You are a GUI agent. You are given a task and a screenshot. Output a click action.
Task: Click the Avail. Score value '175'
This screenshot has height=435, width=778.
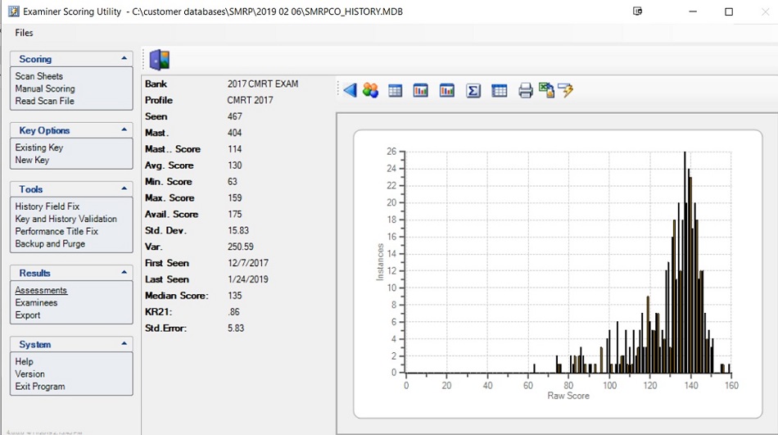tap(235, 214)
